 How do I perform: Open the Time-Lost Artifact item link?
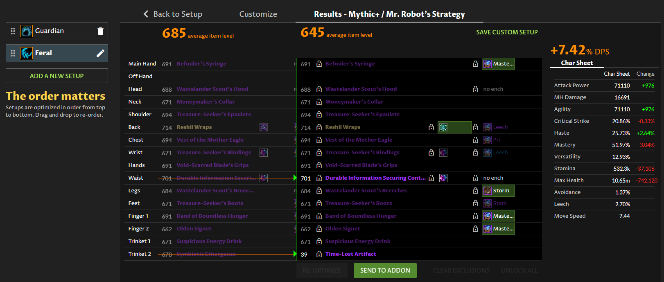pos(350,254)
